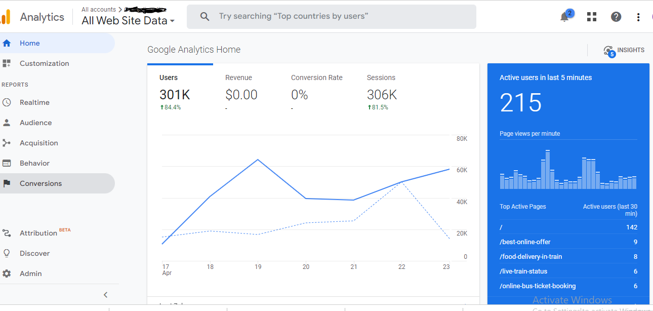Open the /live-train-status active page
653x311 pixels.
521,271
